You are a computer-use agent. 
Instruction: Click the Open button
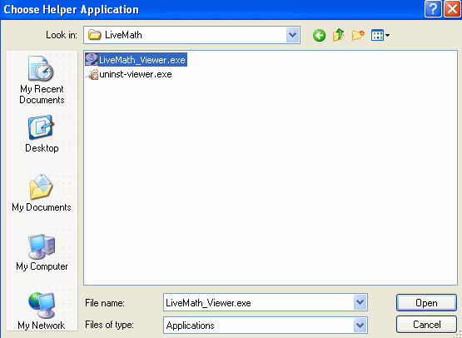pyautogui.click(x=426, y=303)
